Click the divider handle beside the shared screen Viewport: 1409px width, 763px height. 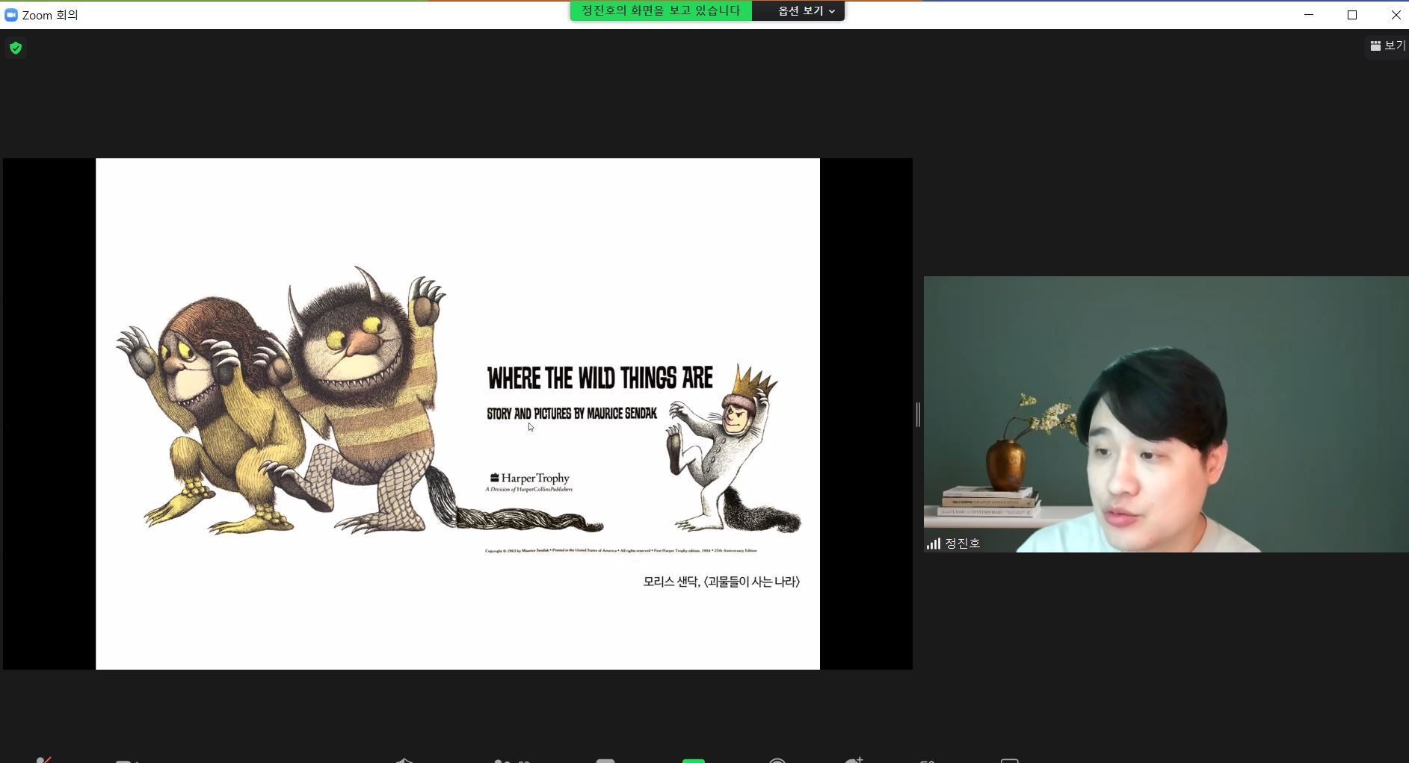coord(918,414)
